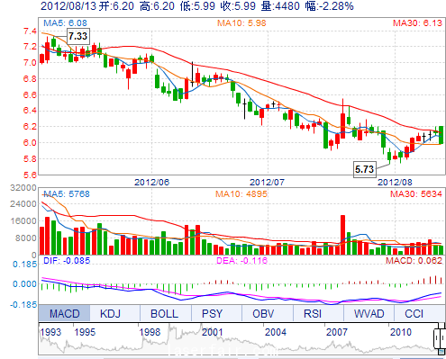Jump to 1998 on the history timeline
446x359 pixels.
click(x=150, y=332)
